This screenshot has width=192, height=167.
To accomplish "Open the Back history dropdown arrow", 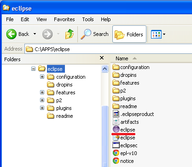I will click(35, 34).
